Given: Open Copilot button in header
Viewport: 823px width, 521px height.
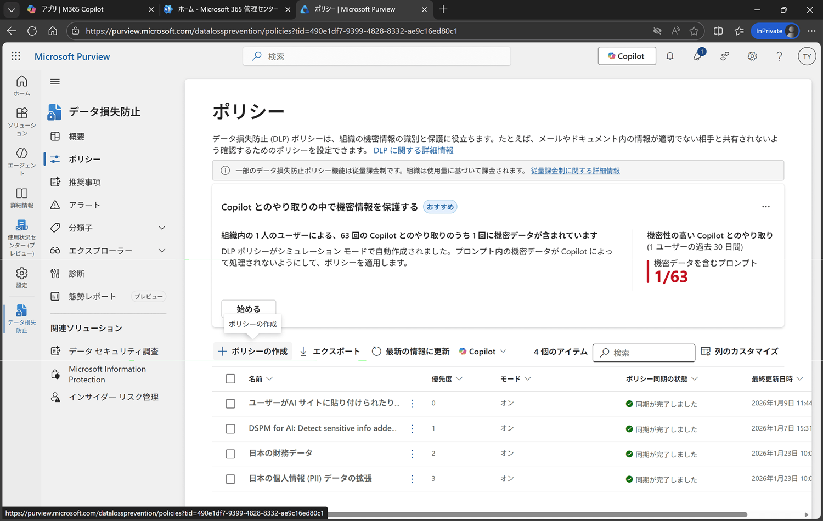Looking at the screenshot, I should (627, 56).
